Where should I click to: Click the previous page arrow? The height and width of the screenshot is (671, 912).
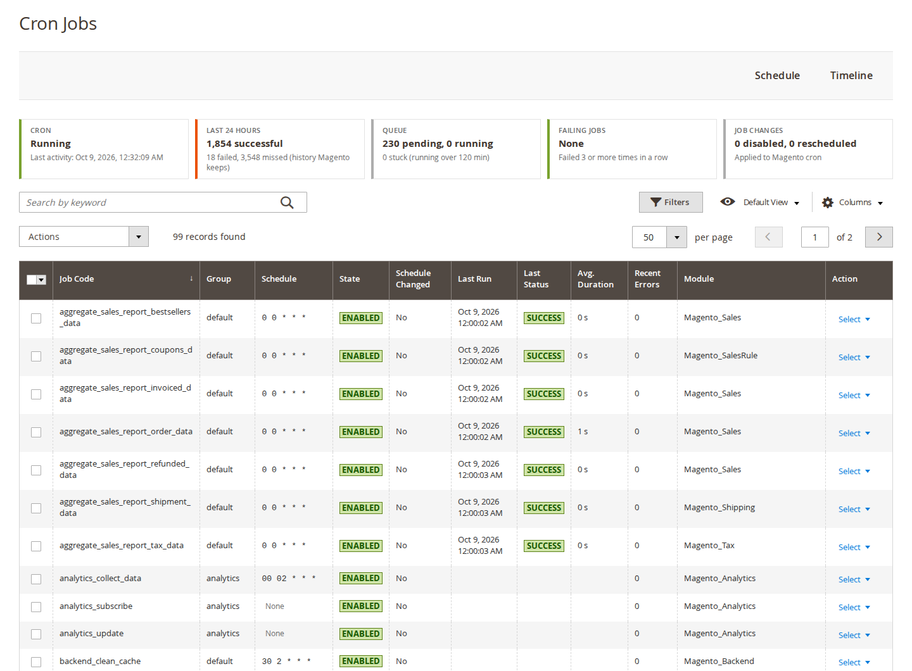tap(768, 237)
